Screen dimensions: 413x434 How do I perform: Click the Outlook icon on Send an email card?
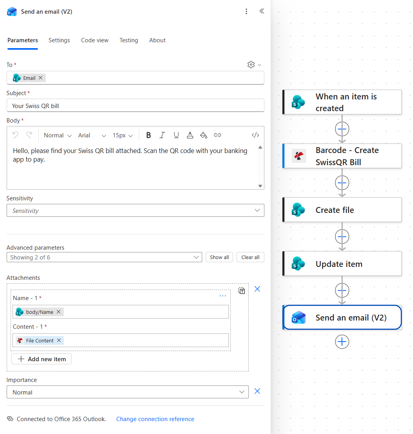(x=299, y=317)
